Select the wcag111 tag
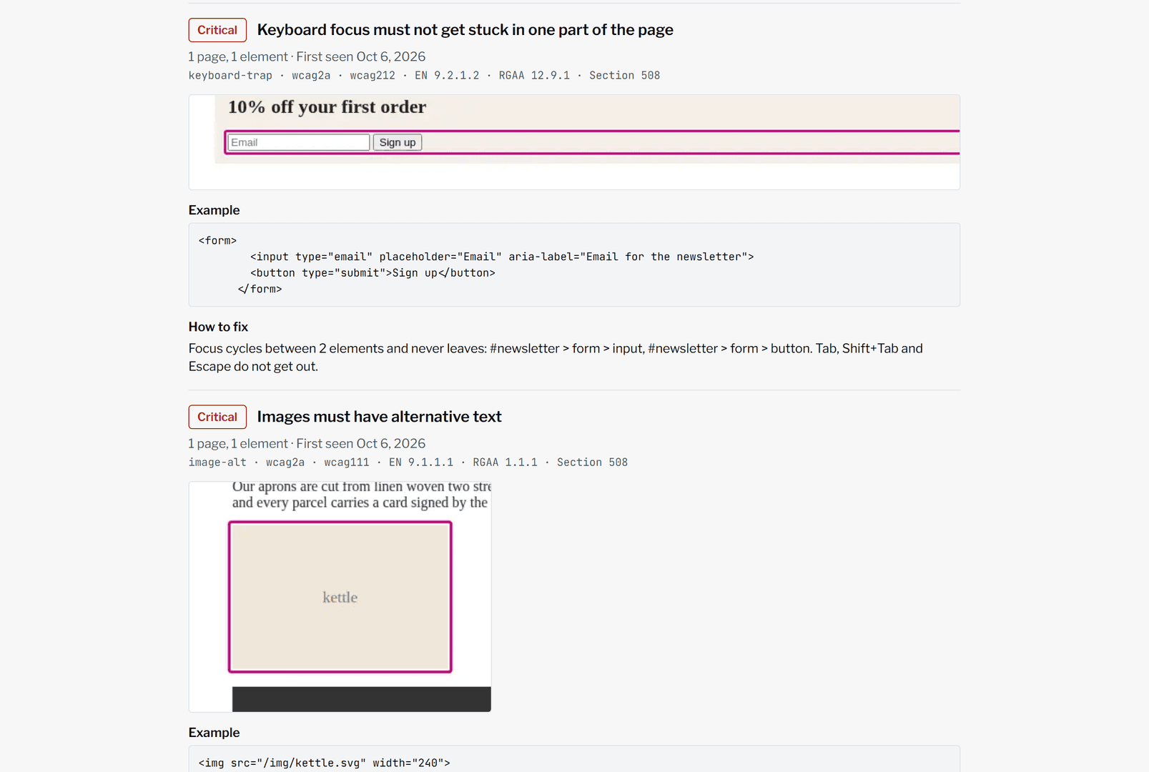This screenshot has width=1149, height=772. [x=347, y=462]
